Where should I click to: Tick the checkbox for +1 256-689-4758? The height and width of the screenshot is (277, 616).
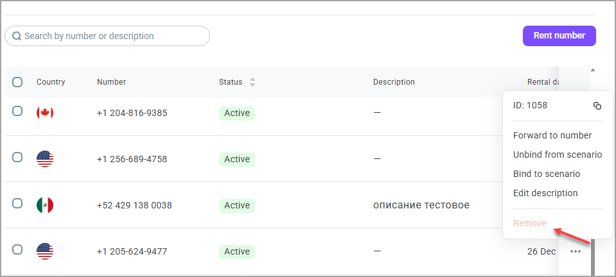click(x=17, y=157)
